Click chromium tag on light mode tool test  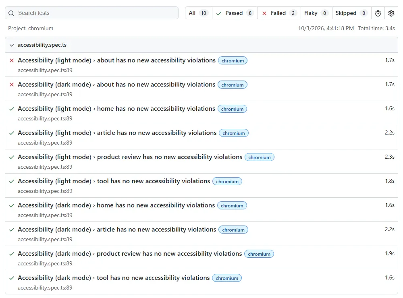(x=227, y=181)
